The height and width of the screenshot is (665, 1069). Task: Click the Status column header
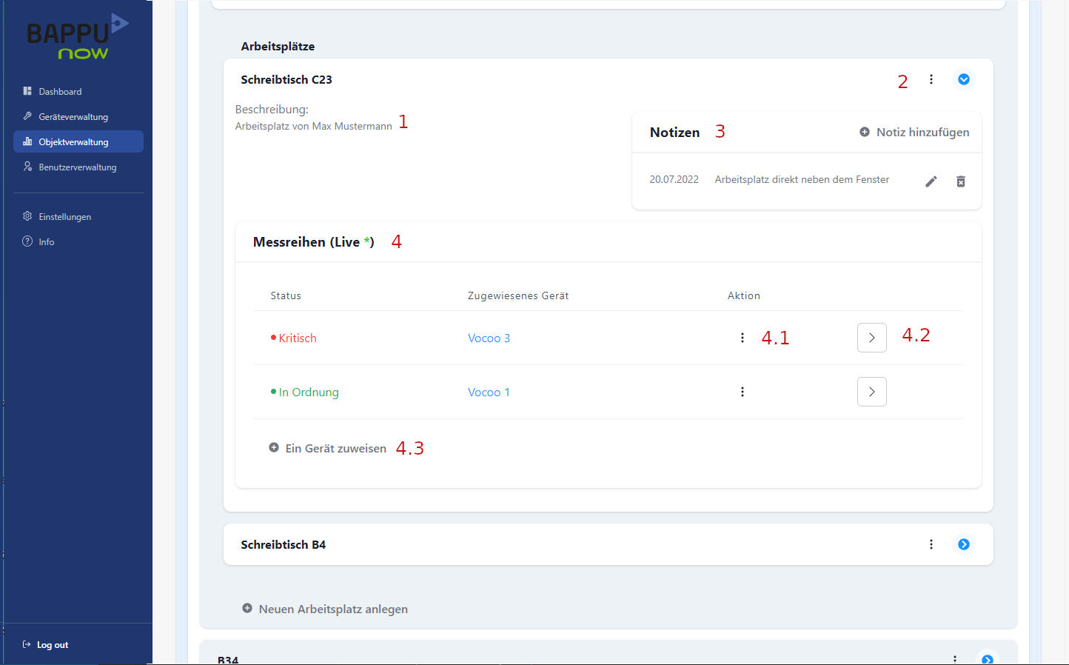coord(286,295)
